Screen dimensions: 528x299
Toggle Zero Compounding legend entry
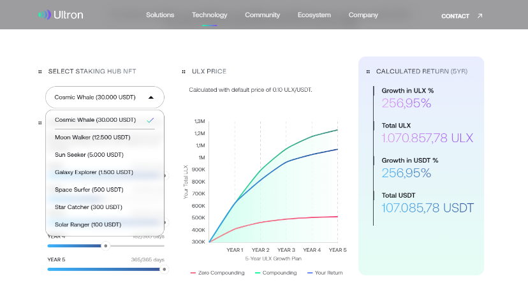217,273
